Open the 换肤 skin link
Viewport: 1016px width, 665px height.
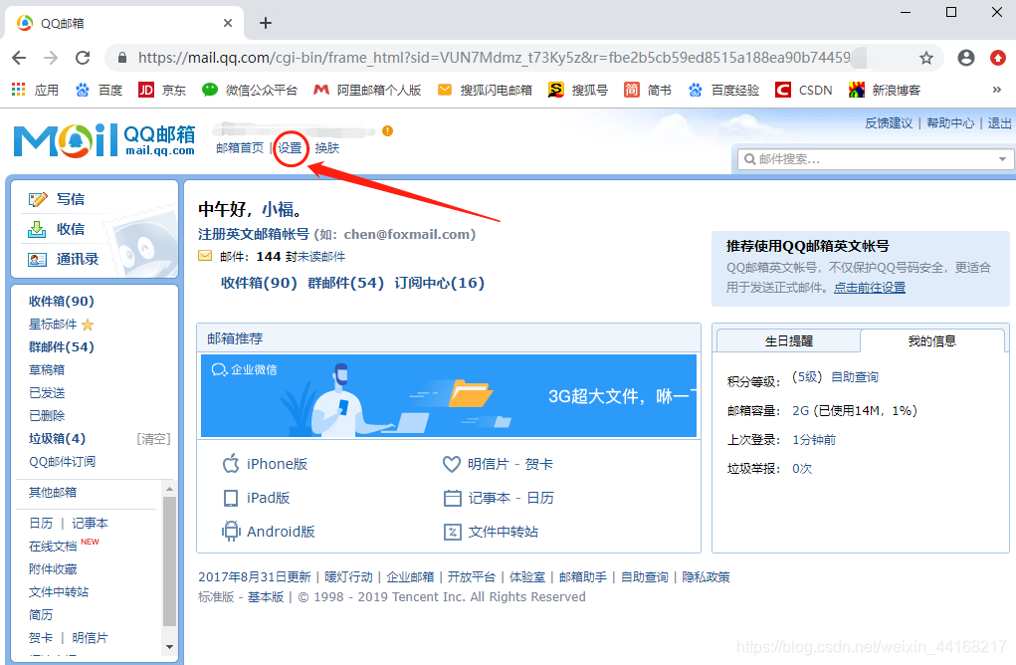tap(327, 147)
